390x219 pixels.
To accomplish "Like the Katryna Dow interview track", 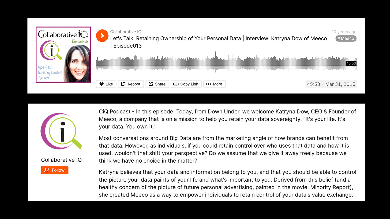I will (106, 84).
